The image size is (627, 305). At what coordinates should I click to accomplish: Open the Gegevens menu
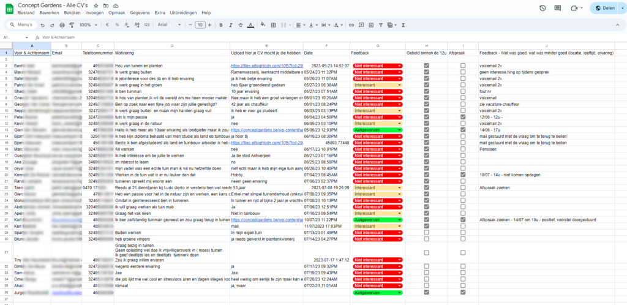click(x=140, y=13)
